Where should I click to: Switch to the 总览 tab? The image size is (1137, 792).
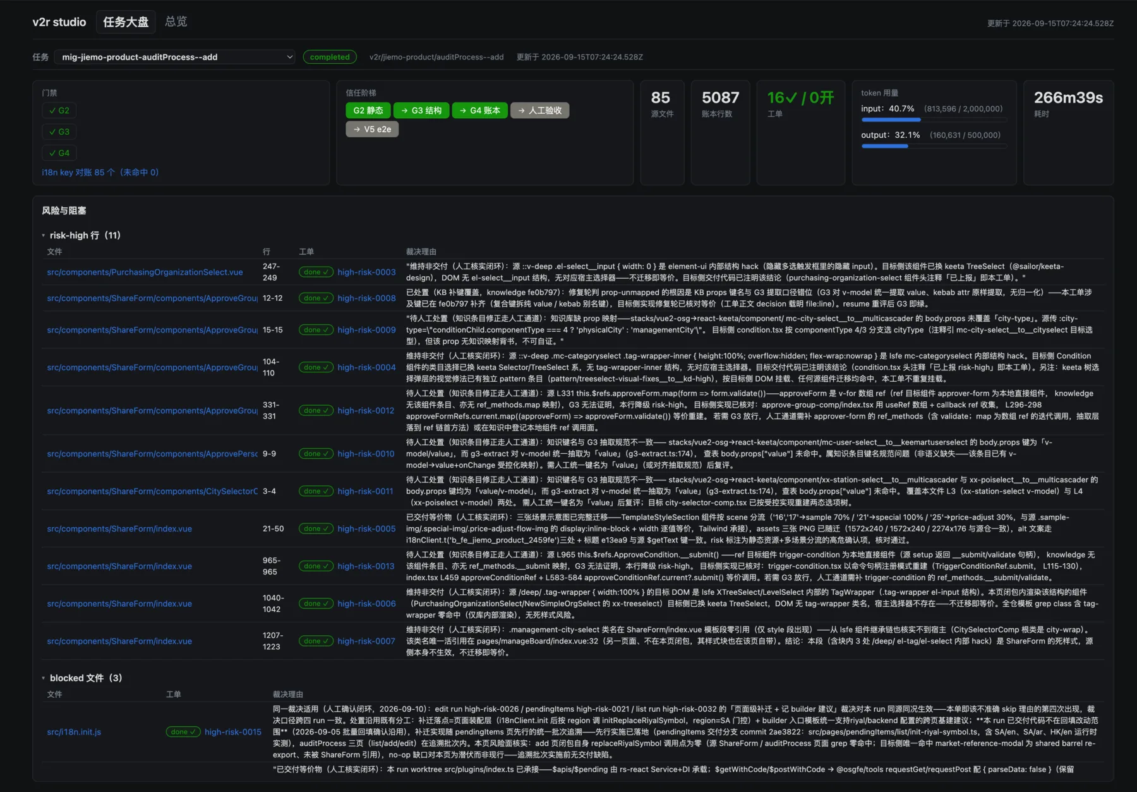[176, 22]
